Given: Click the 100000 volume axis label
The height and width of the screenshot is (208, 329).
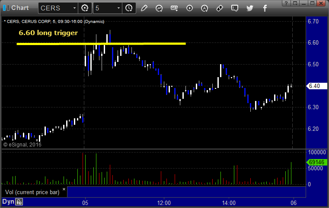Looking at the screenshot, I should 317,152.
